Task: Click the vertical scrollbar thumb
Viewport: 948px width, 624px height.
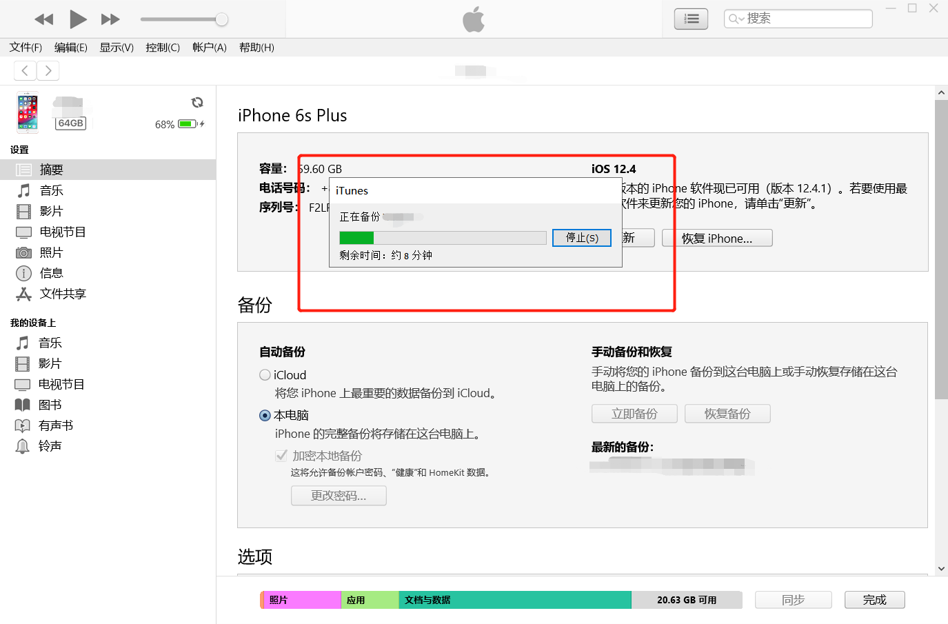Action: (x=941, y=250)
